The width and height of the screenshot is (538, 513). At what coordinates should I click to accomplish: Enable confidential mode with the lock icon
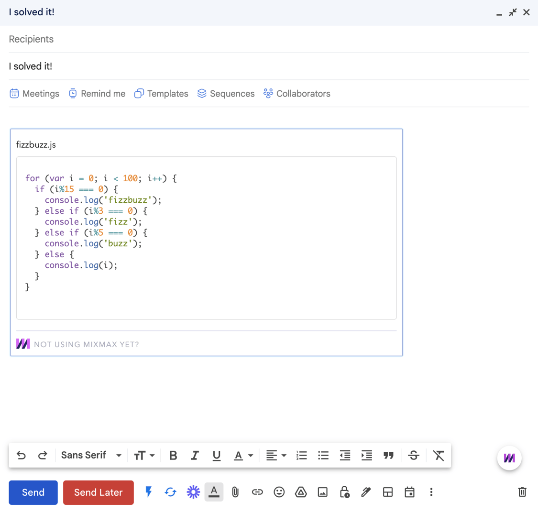344,492
